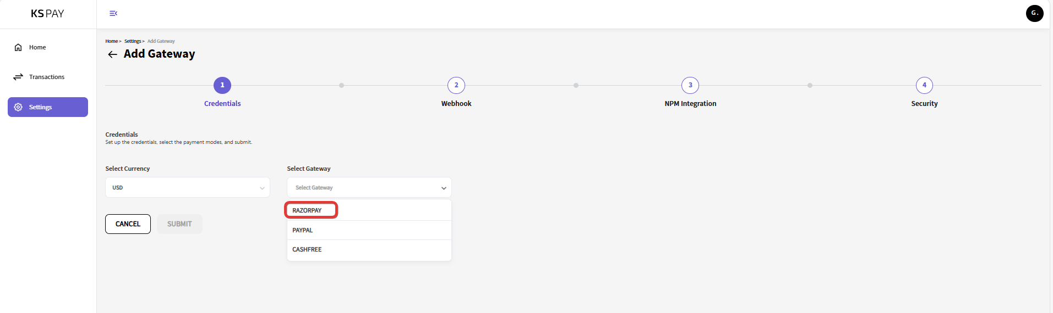Click the KS PAY logo
Viewport: 1053px width, 313px height.
47,14
